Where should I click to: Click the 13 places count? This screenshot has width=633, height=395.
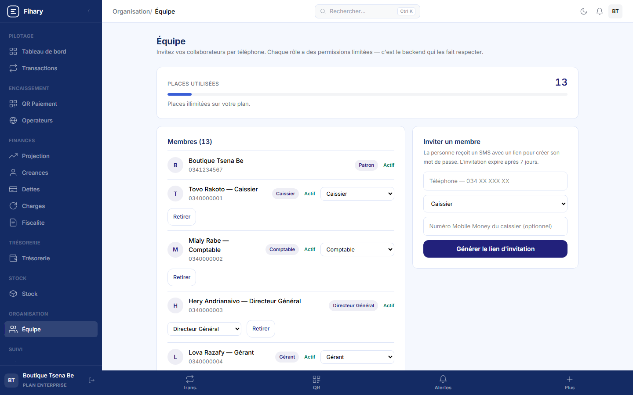(561, 82)
